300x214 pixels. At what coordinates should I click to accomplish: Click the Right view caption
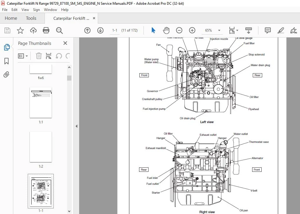pos(207,212)
